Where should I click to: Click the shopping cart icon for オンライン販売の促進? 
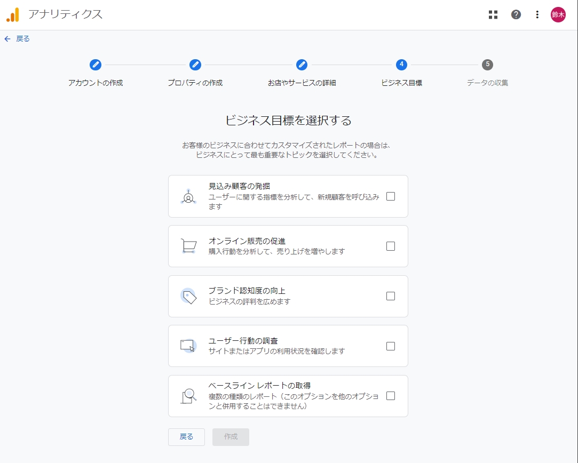tap(188, 246)
